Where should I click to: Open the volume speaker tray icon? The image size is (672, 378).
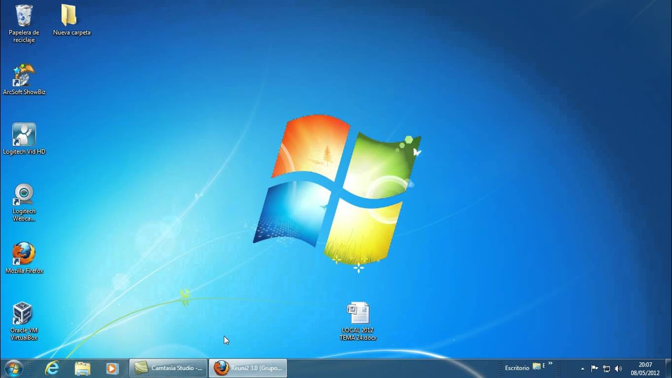coord(618,369)
